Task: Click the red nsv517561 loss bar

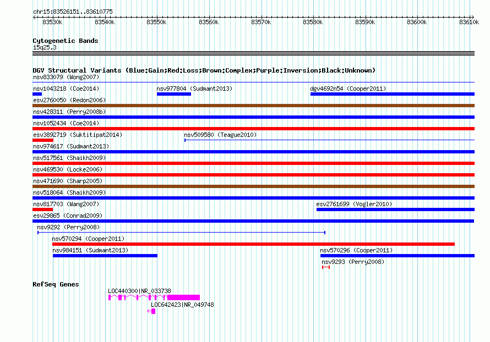Action: [253, 163]
